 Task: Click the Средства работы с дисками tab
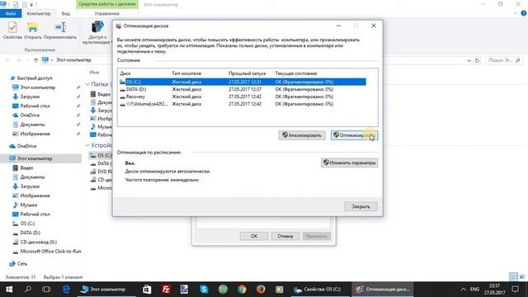click(x=107, y=4)
